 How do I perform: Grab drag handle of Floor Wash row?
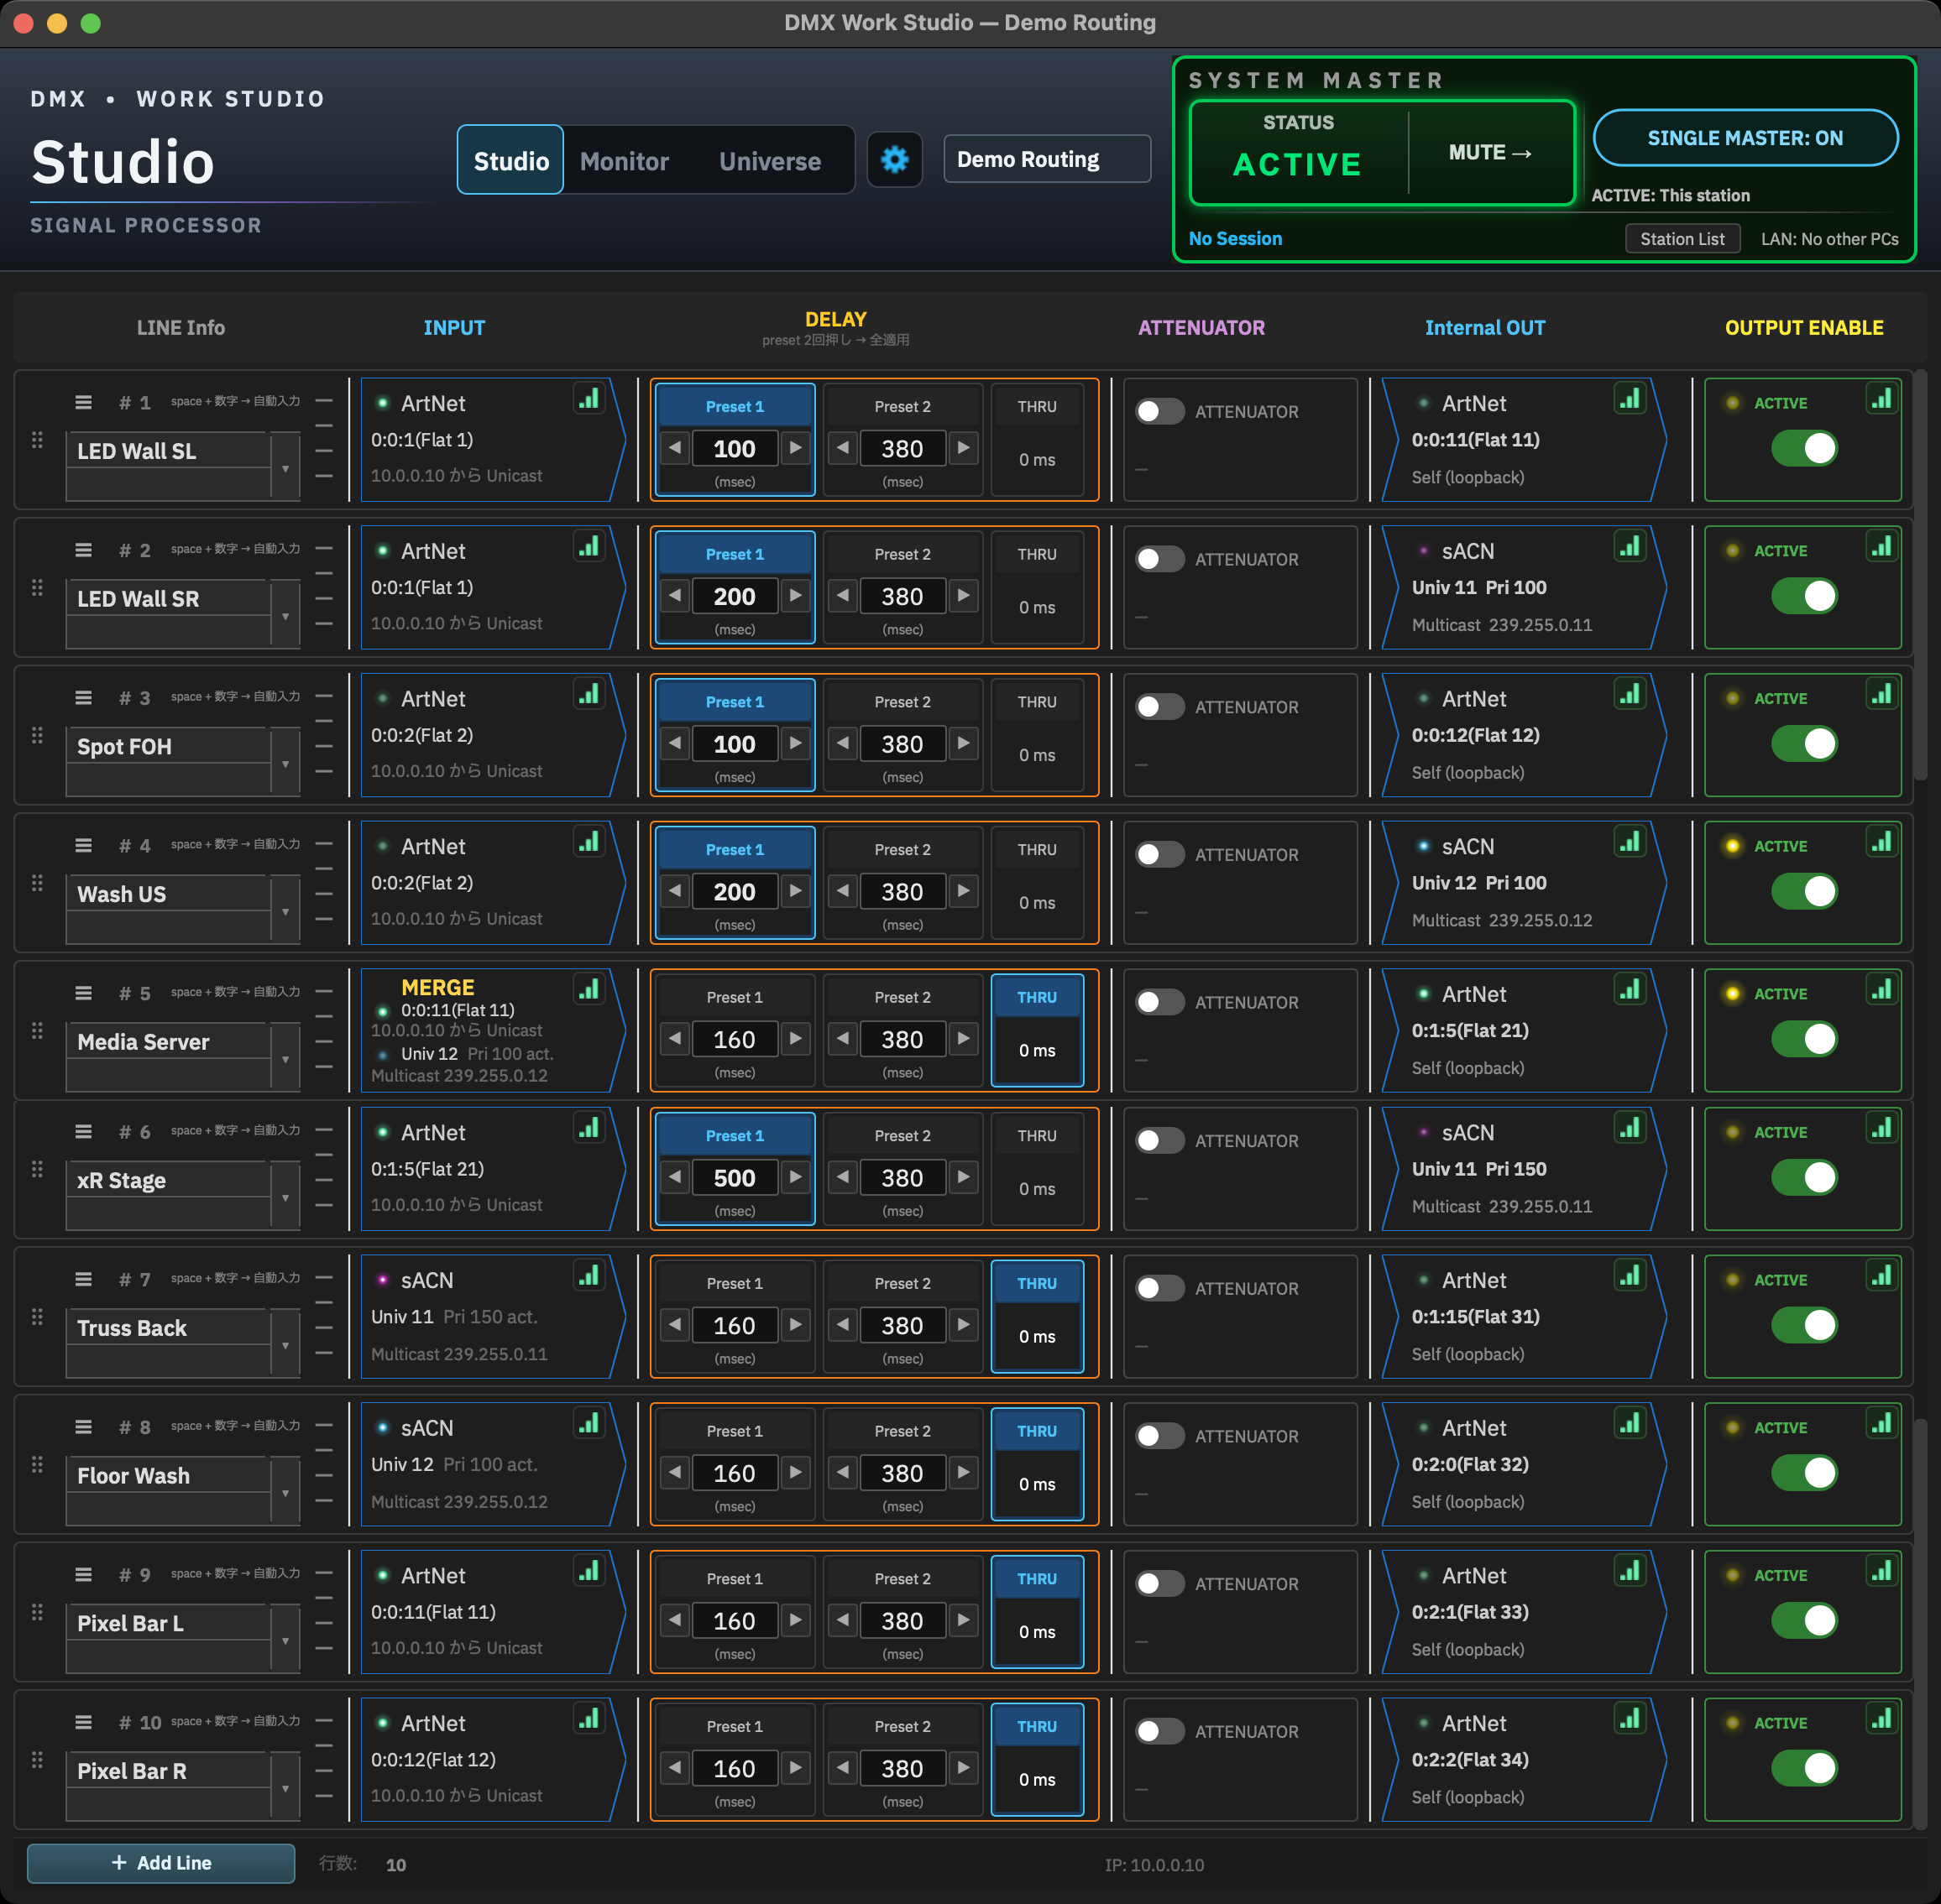37,1464
